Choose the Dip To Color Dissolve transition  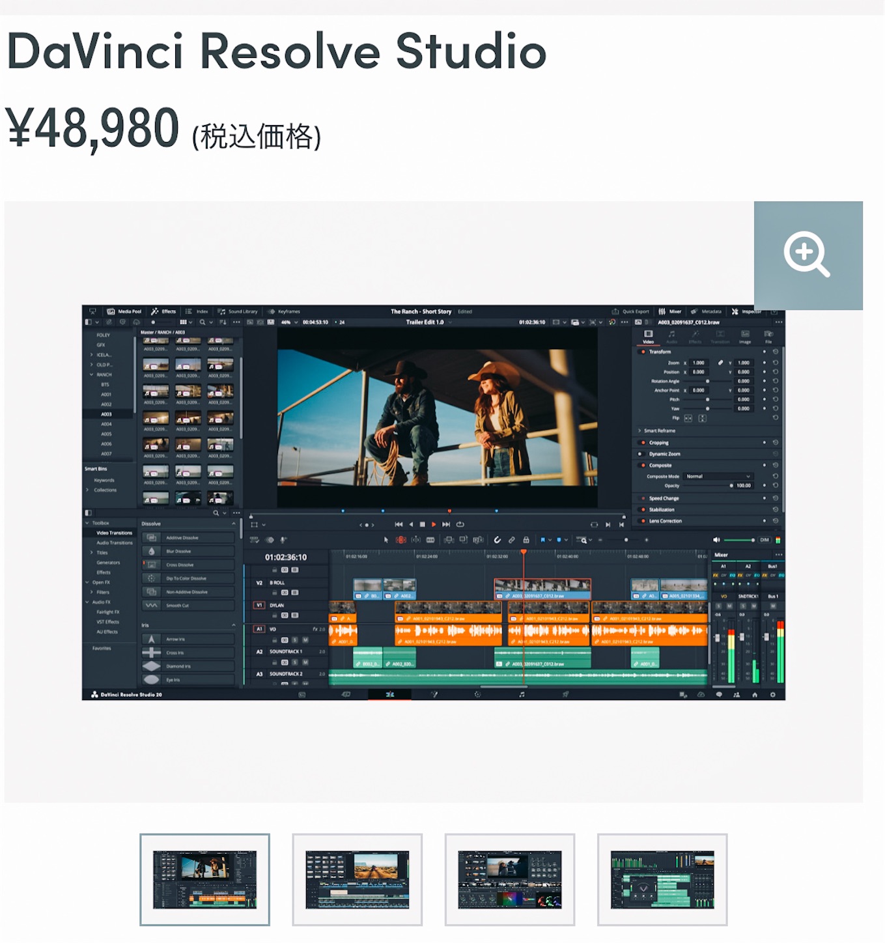tap(188, 578)
